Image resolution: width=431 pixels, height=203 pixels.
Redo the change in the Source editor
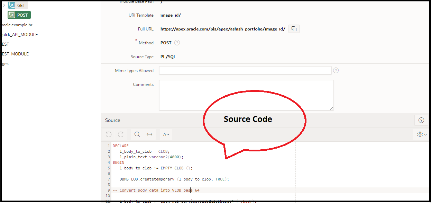click(121, 134)
